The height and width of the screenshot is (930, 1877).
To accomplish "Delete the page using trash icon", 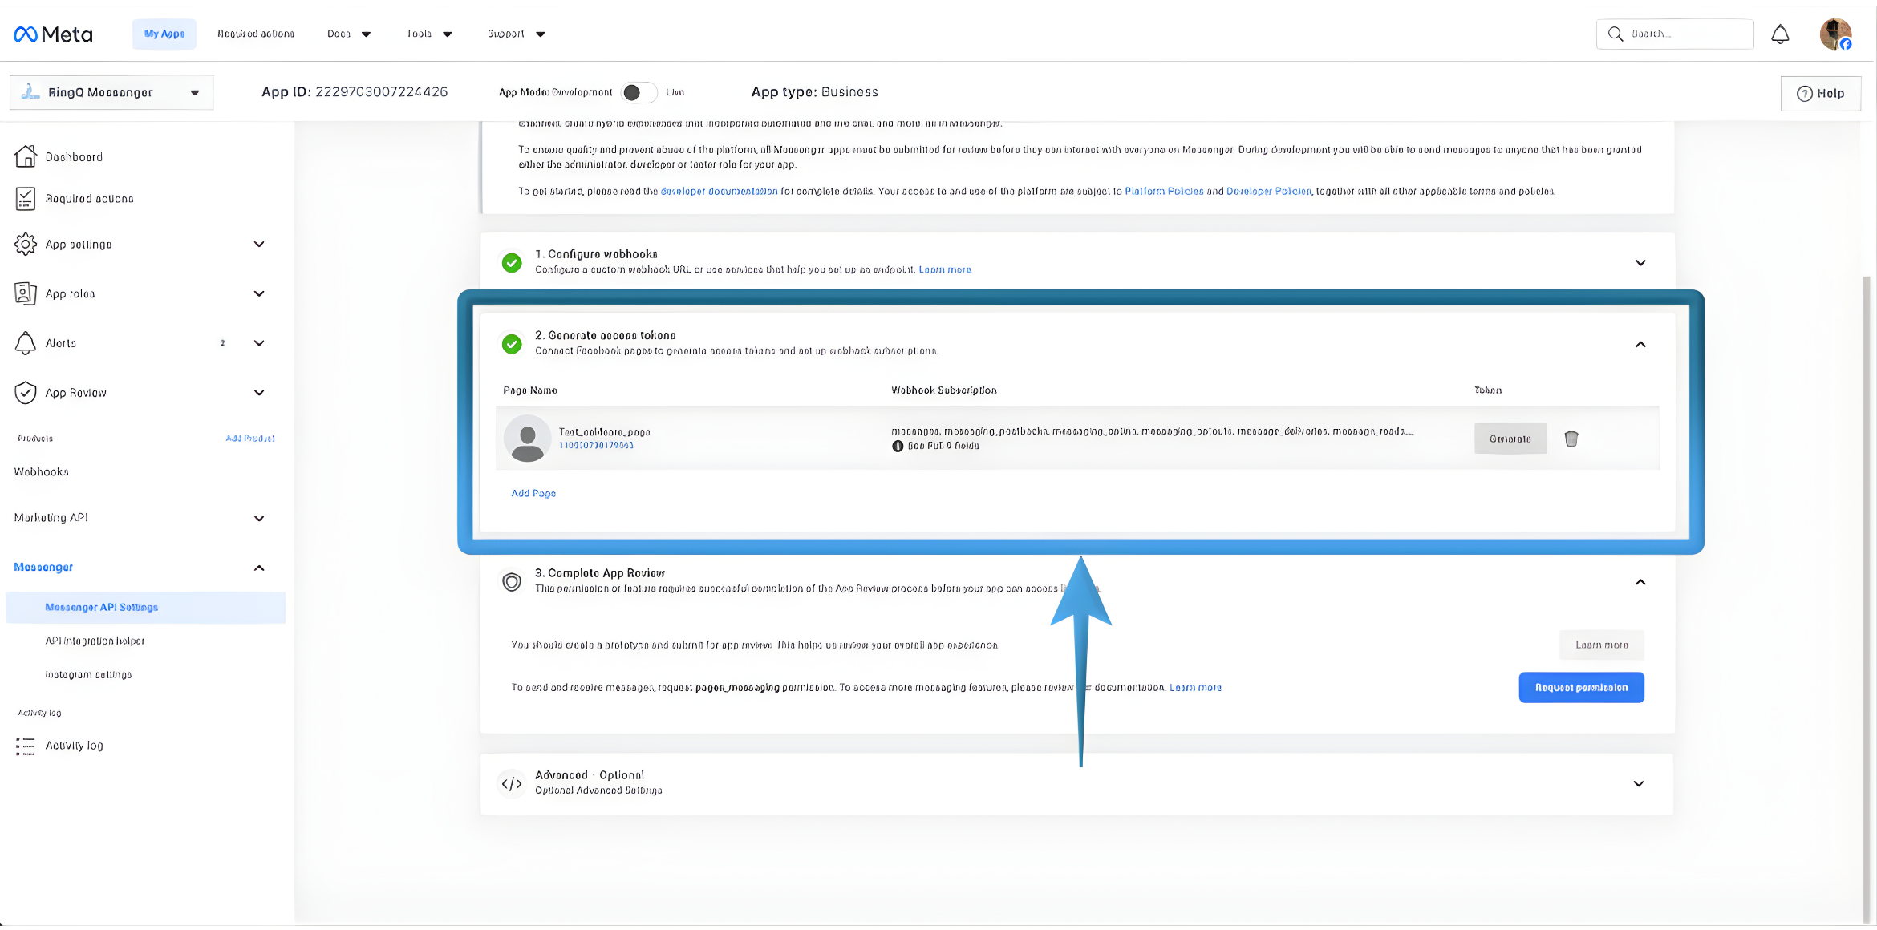I will (x=1571, y=439).
